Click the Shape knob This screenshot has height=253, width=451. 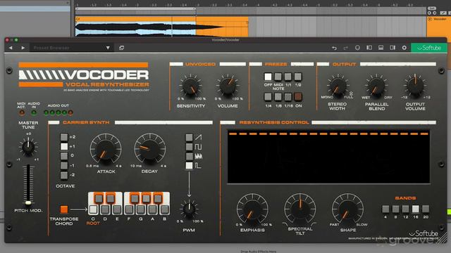point(347,209)
